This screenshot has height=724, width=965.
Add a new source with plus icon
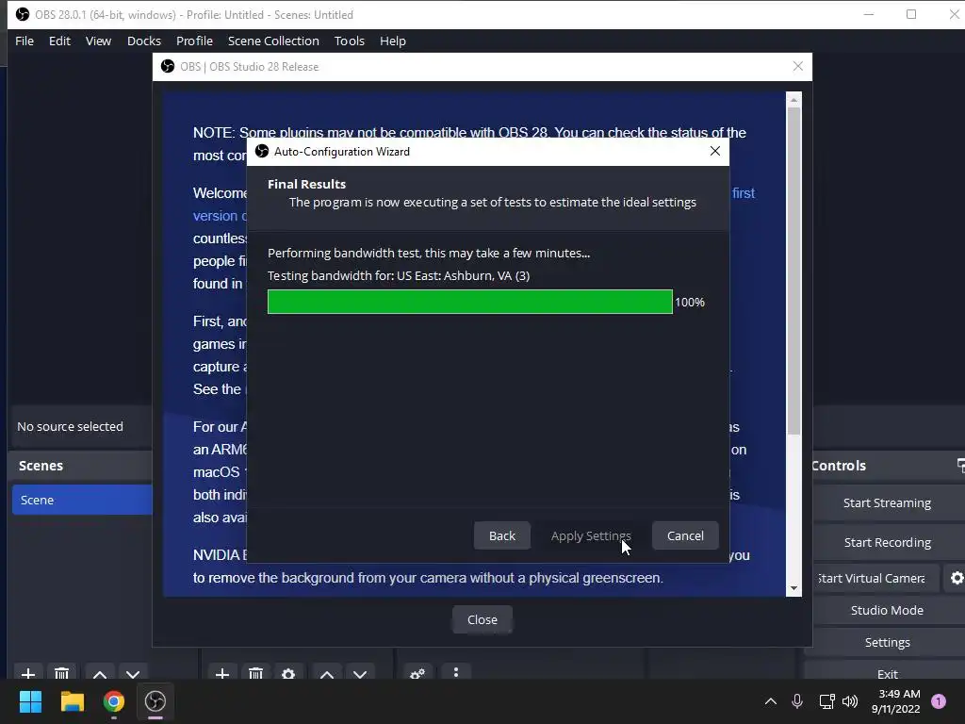coord(222,673)
